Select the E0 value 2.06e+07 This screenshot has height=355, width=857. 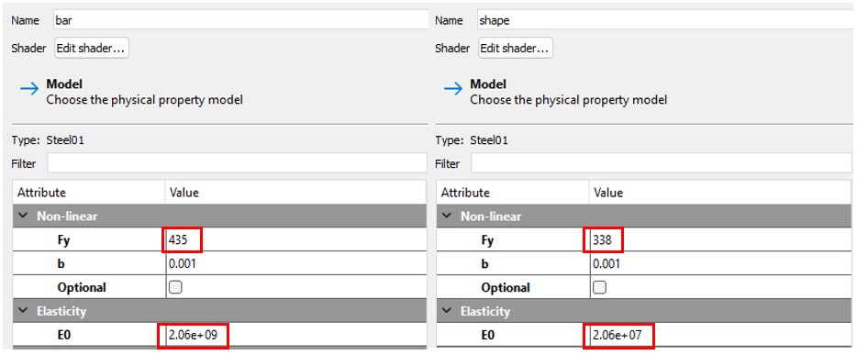pos(617,335)
